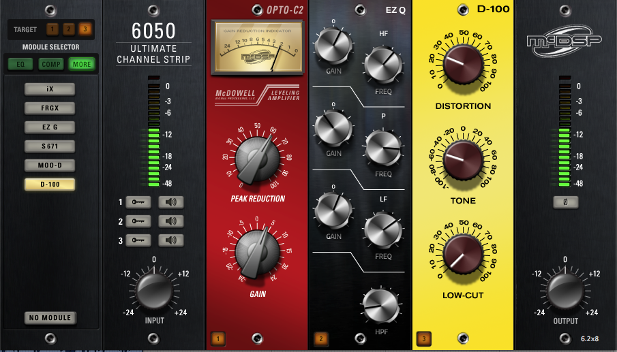617x352 pixels.
Task: Click the INPUT gain knob
Action: coord(154,291)
